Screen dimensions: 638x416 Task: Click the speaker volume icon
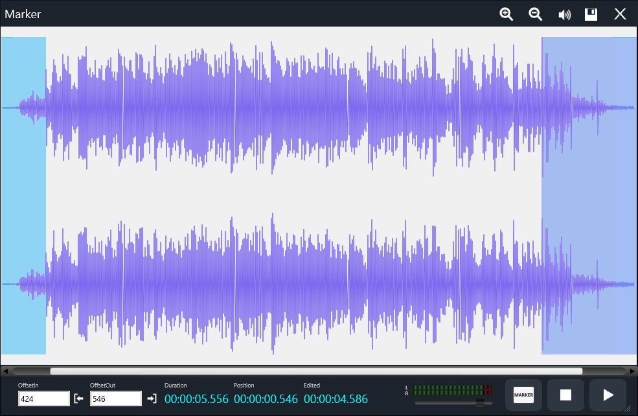tap(564, 15)
